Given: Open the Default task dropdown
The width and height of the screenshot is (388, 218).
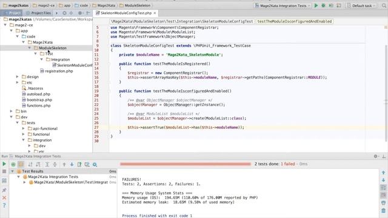Looking at the screenshot, I should click(x=361, y=5).
